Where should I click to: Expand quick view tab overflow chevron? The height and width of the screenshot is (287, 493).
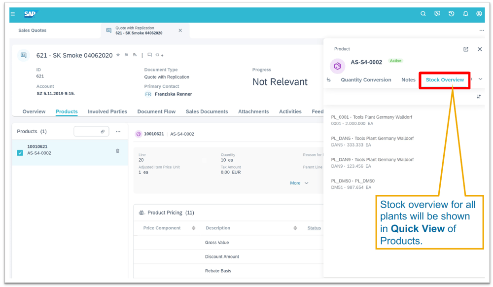pos(480,79)
